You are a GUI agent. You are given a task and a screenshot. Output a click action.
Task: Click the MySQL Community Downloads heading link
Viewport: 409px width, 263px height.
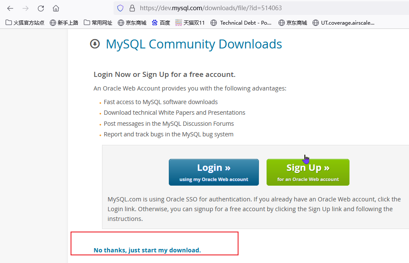pyautogui.click(x=194, y=44)
